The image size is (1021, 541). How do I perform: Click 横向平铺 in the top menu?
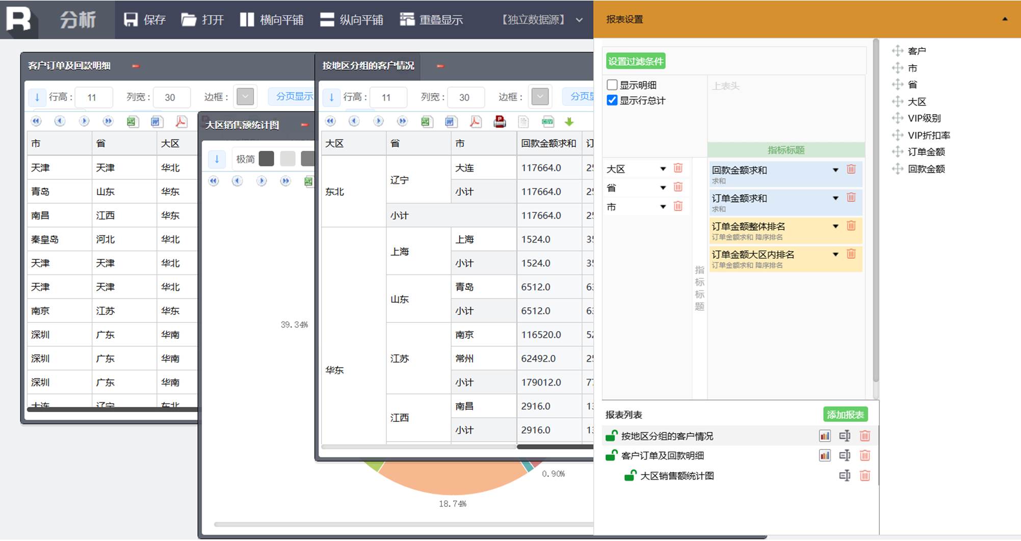pos(272,20)
